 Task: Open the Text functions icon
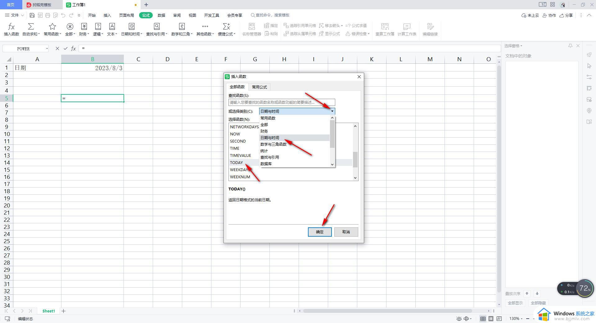pos(112,26)
